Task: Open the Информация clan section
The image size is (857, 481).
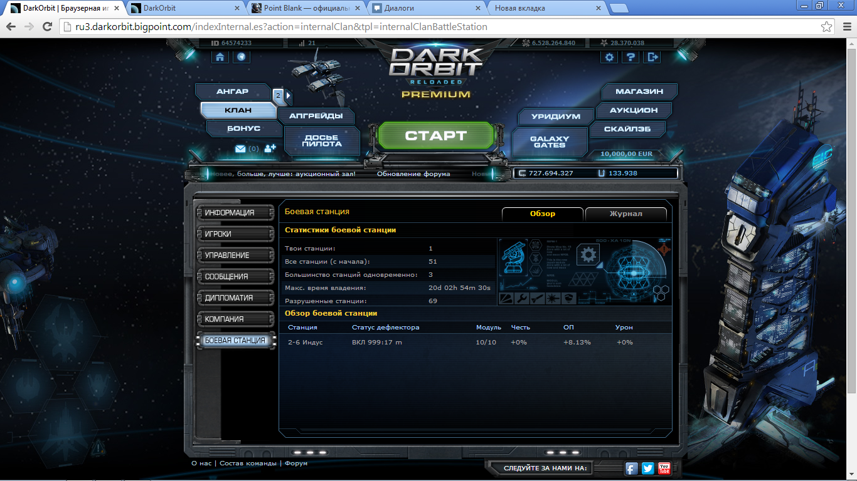Action: coord(235,213)
